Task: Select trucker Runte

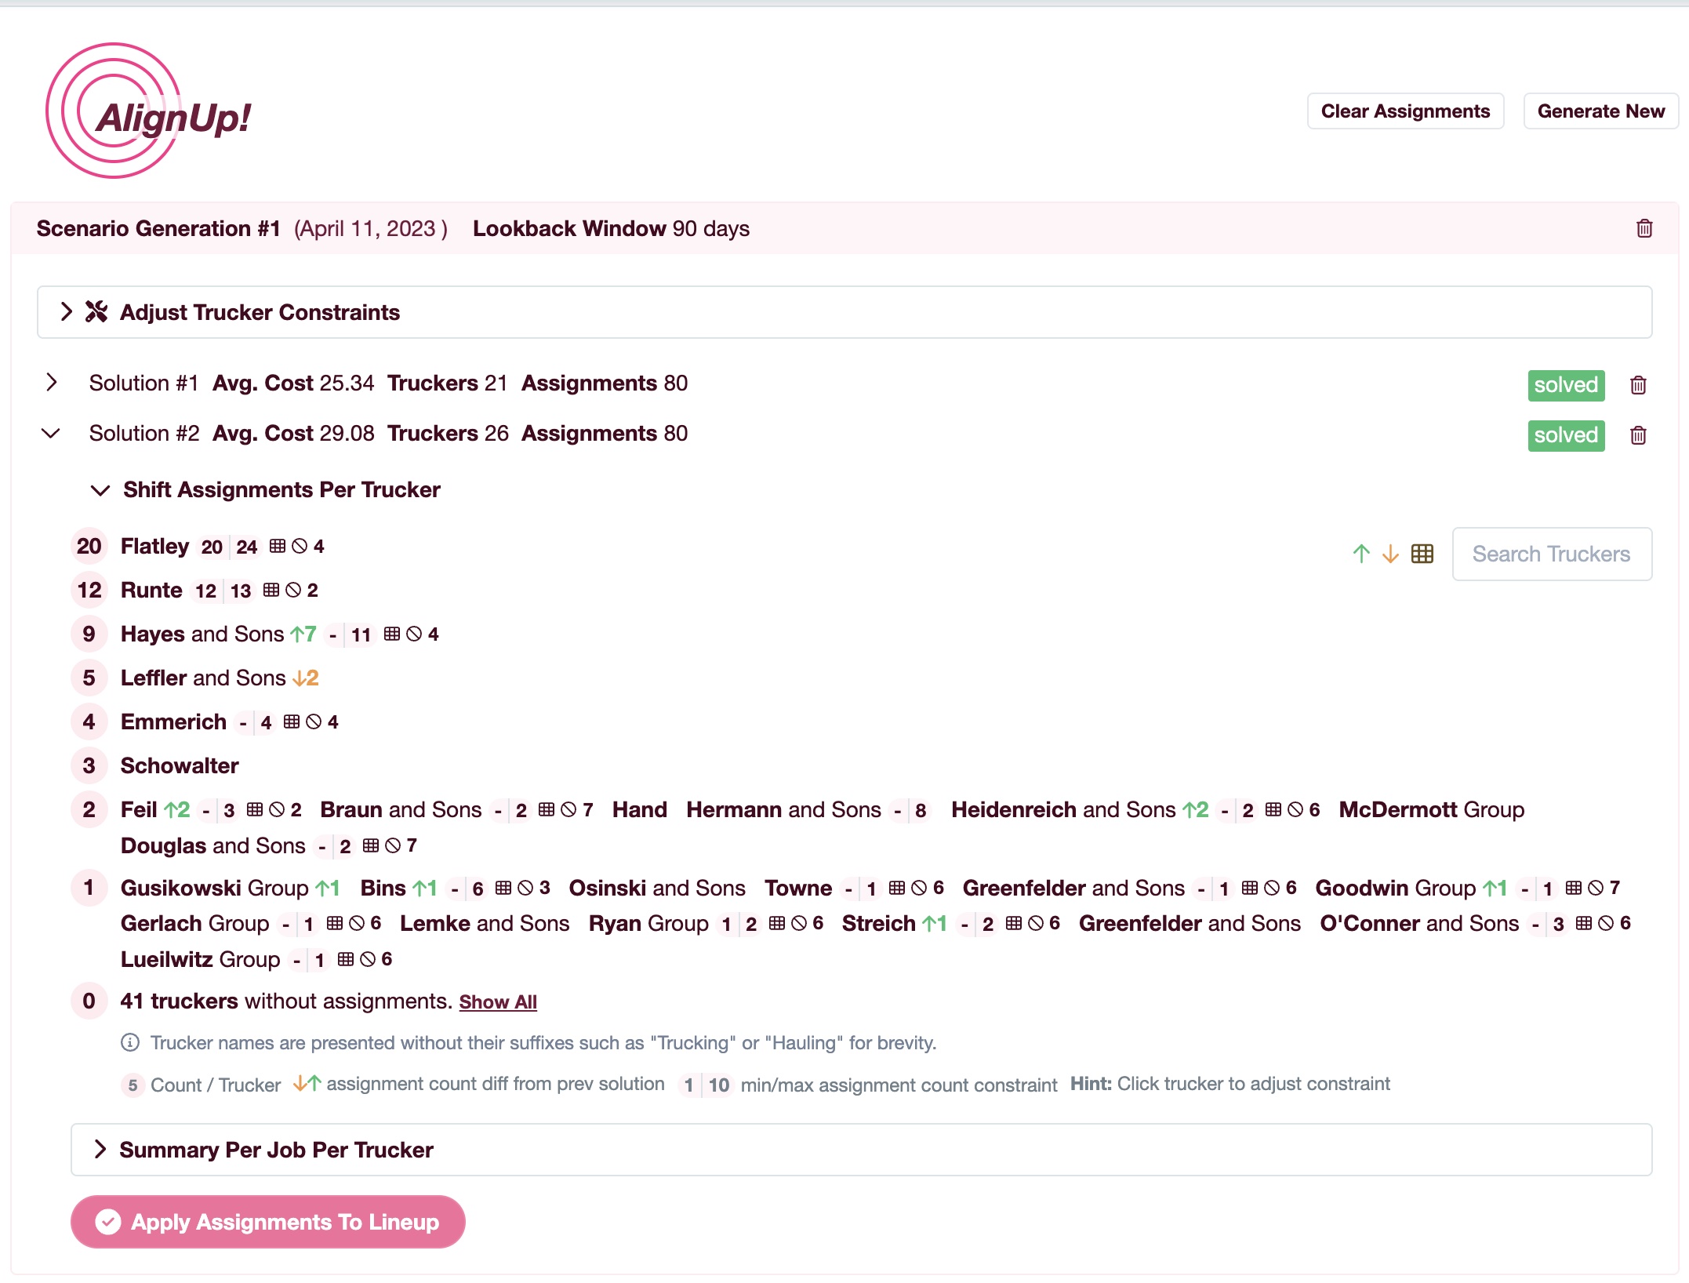Action: point(151,590)
